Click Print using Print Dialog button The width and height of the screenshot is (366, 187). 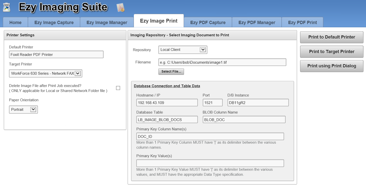click(331, 66)
